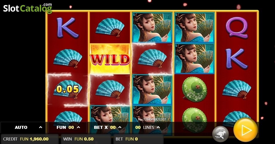Select the fan symbol showing 0.05 win

point(68,89)
